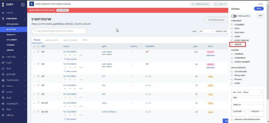Switch to the สำเร็จ tab
269x123 pixels.
click(x=85, y=40)
